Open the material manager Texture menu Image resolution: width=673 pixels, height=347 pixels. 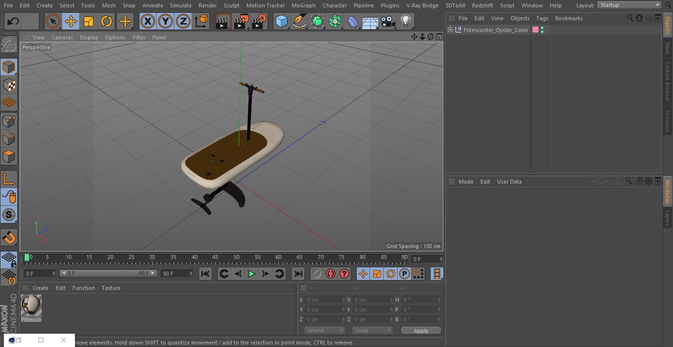[111, 288]
